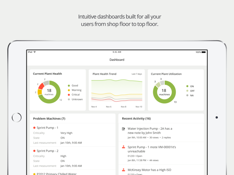234x175 pixels.
Task: Click the battery indicator icon
Action: pos(204,52)
